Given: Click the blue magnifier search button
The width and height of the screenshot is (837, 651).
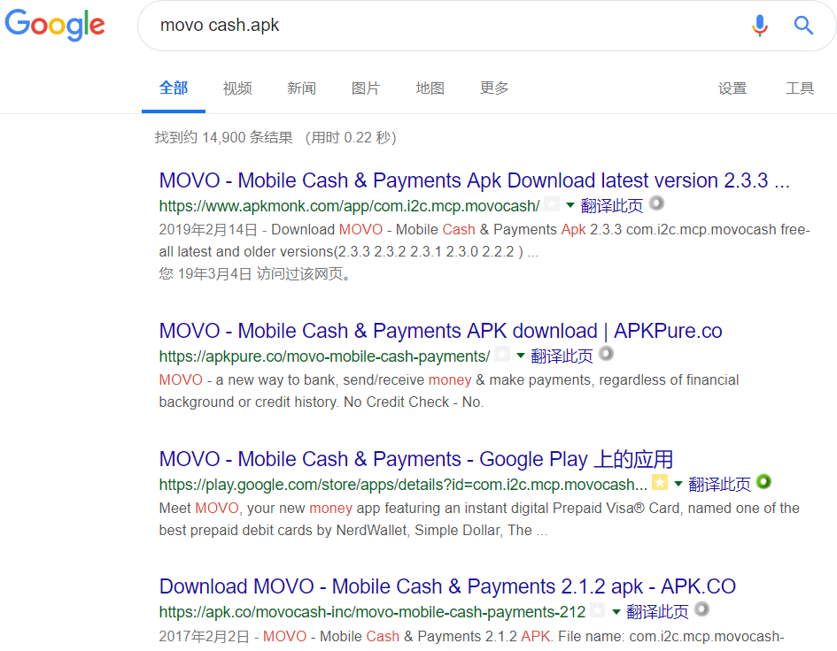Looking at the screenshot, I should pyautogui.click(x=803, y=25).
